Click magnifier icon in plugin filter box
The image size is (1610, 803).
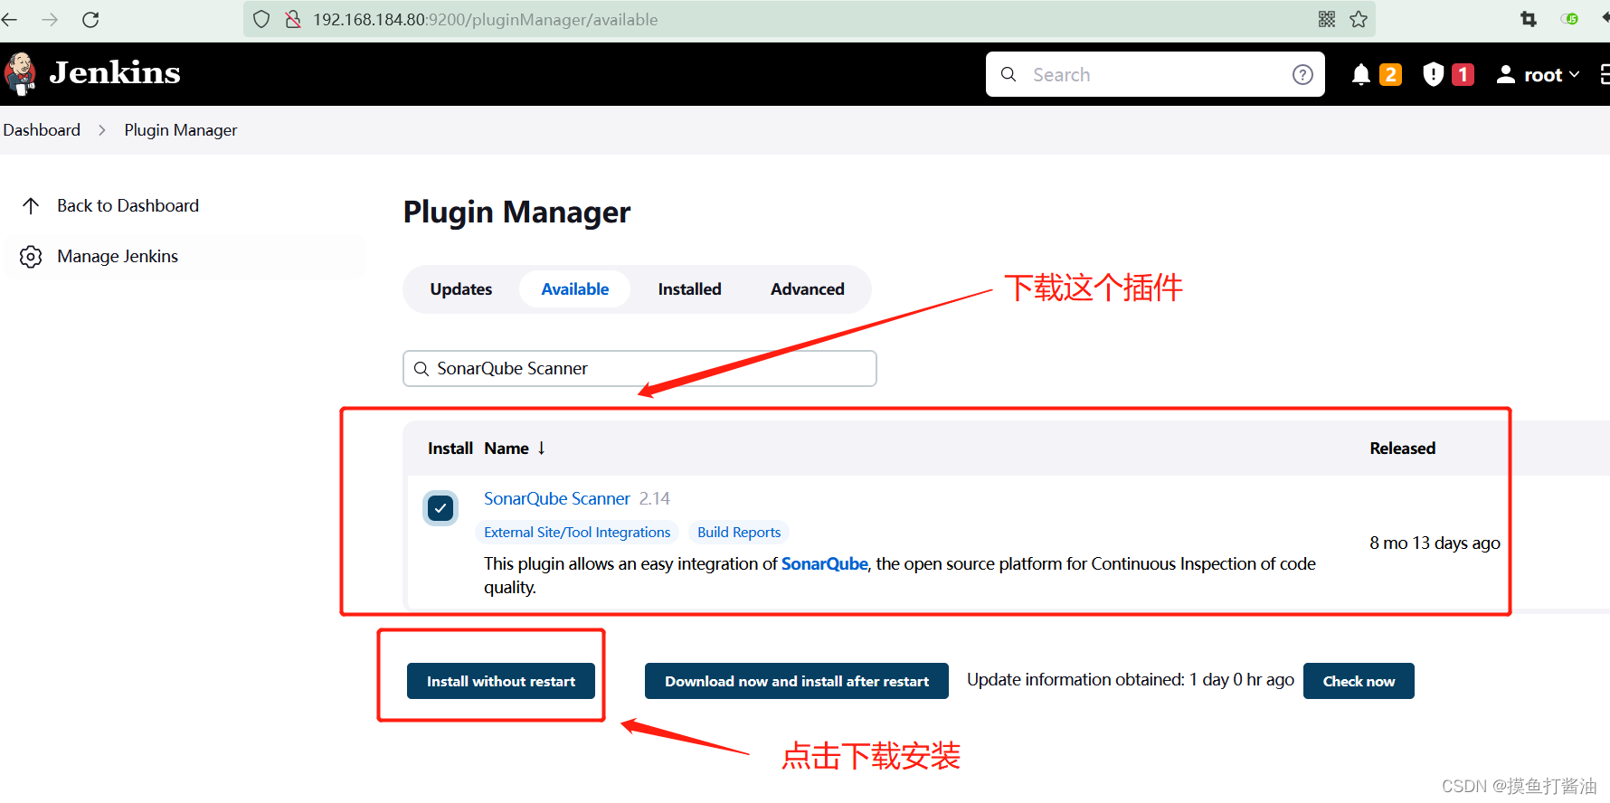pyautogui.click(x=421, y=369)
